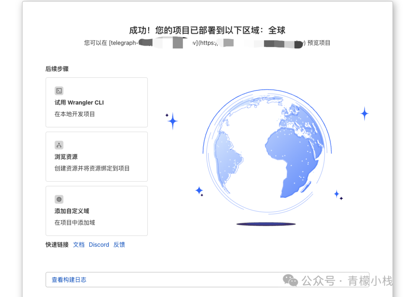Click the terminal icon in Wrangler CLI card

point(59,90)
